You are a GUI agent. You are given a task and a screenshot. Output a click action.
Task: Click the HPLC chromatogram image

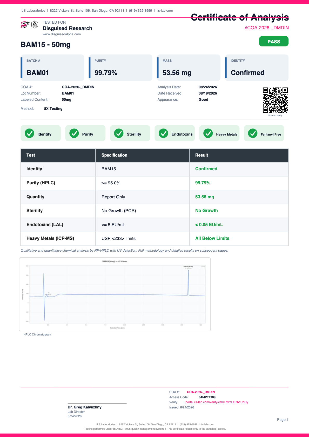[x=115, y=294]
